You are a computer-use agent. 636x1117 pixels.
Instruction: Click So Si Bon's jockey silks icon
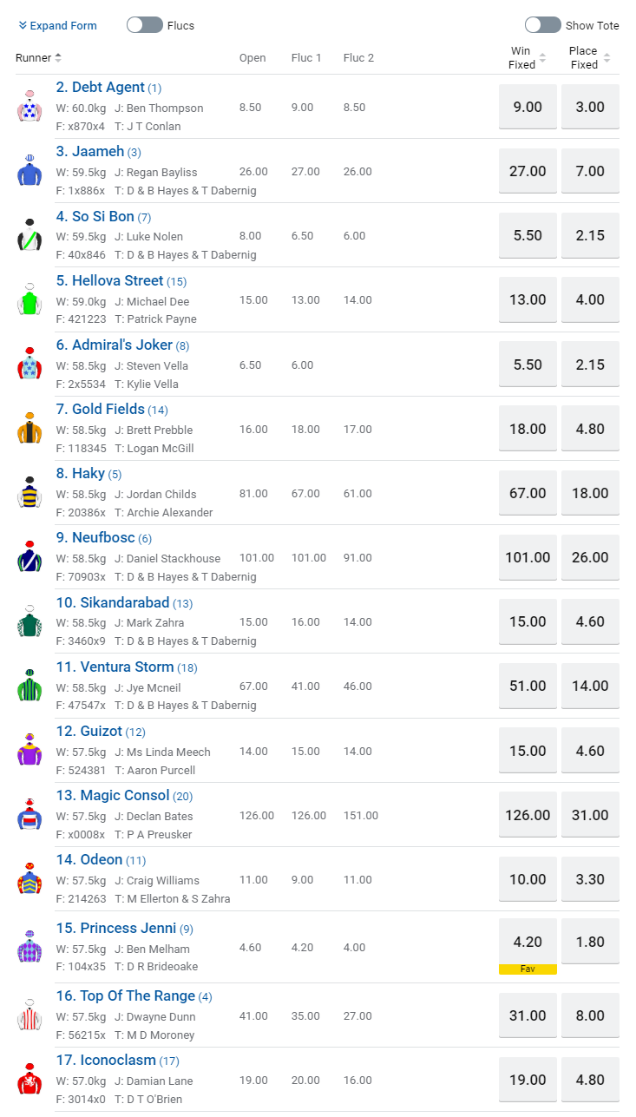(30, 235)
